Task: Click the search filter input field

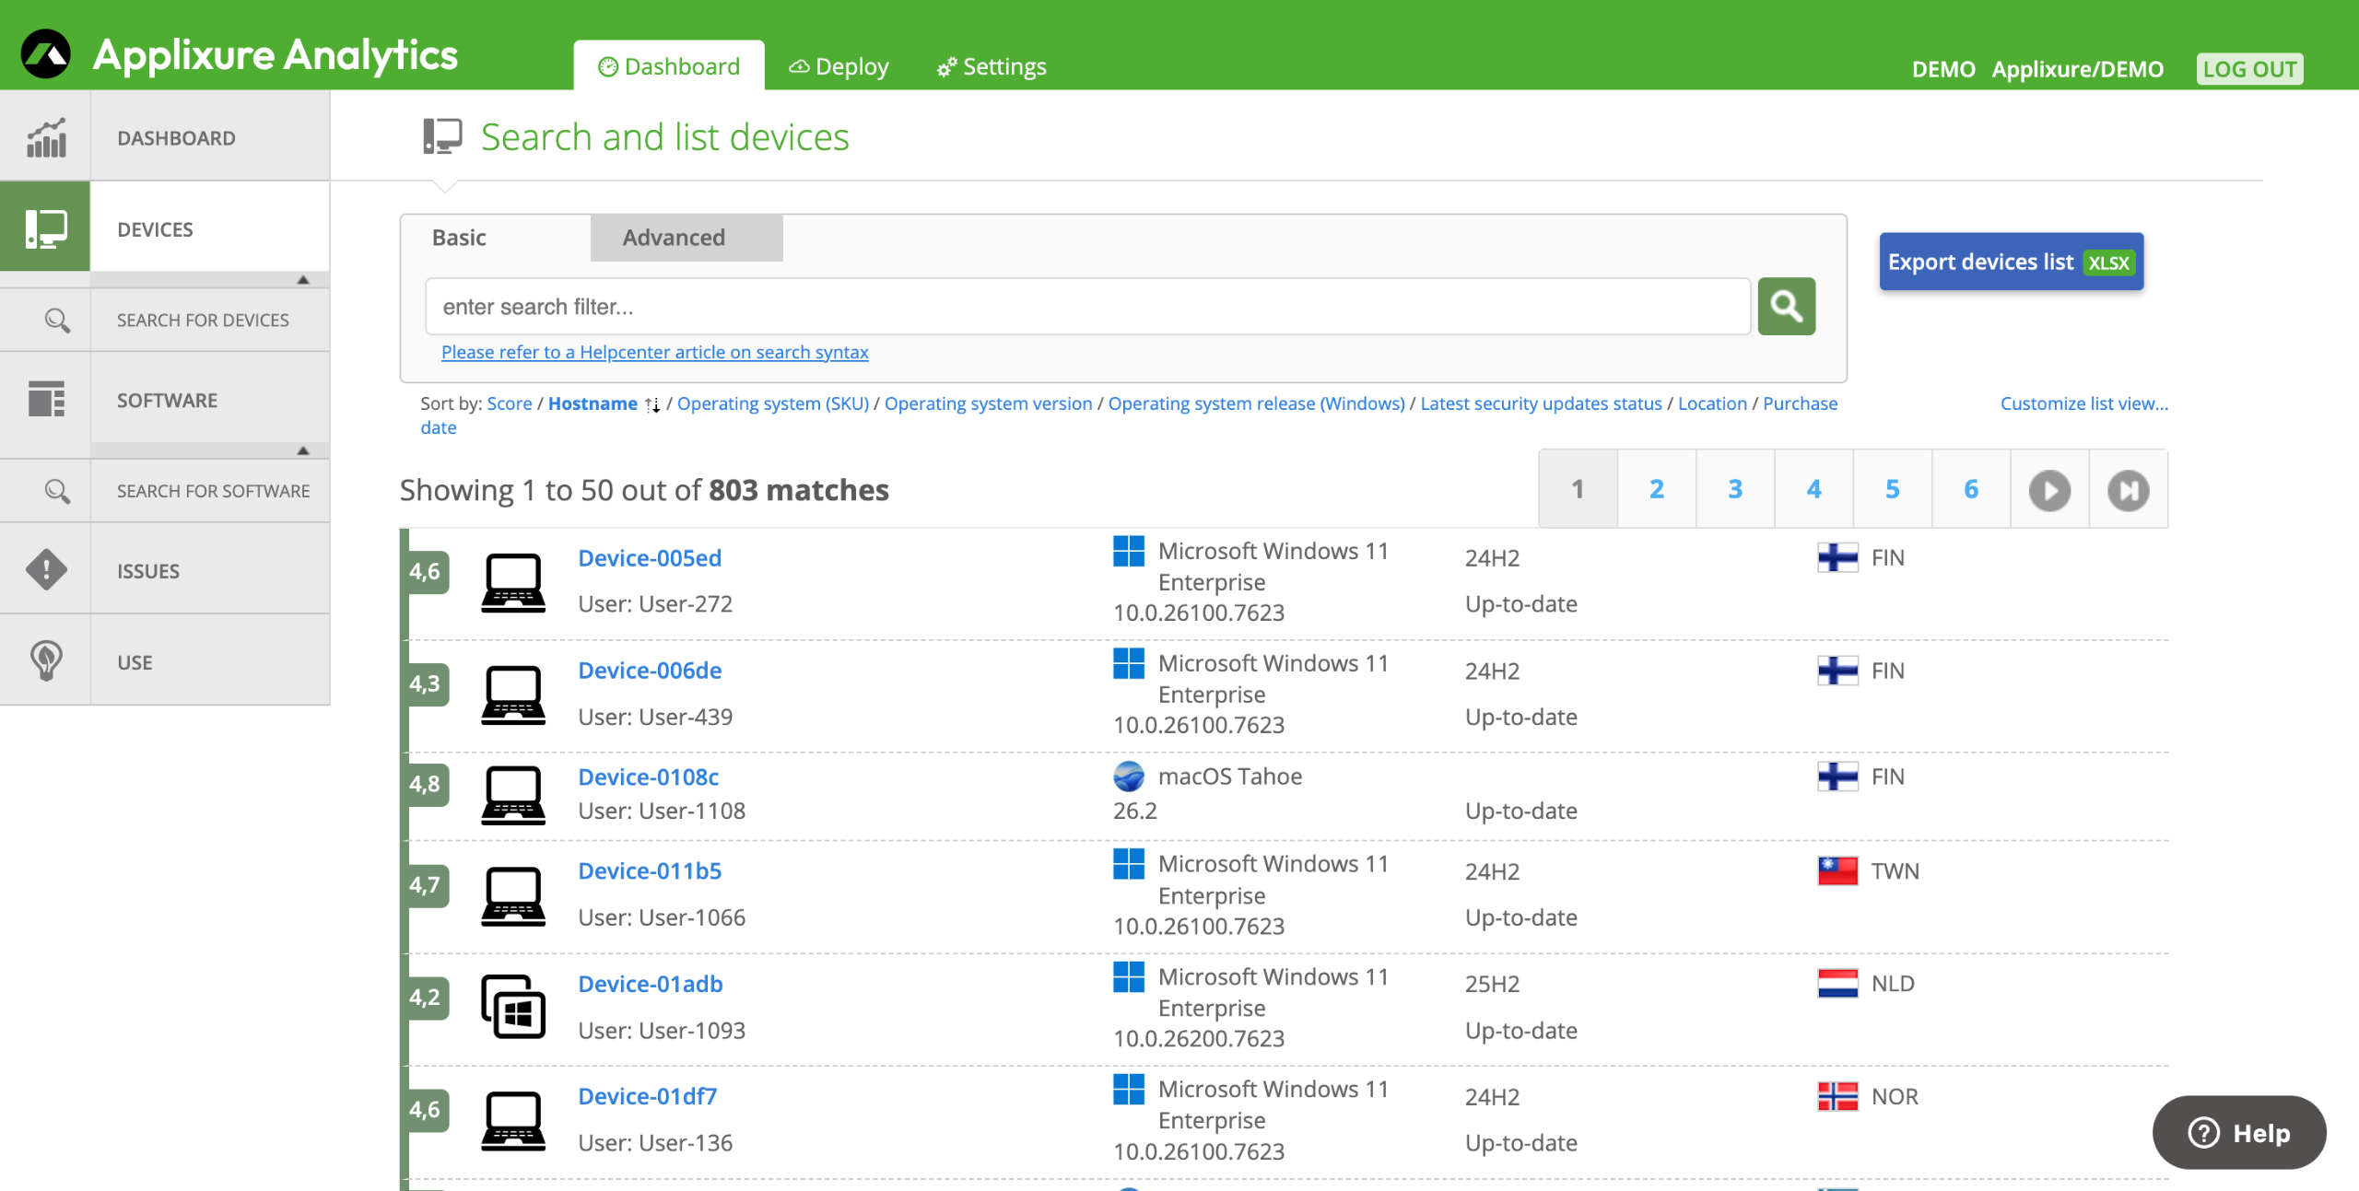Action: click(1087, 306)
